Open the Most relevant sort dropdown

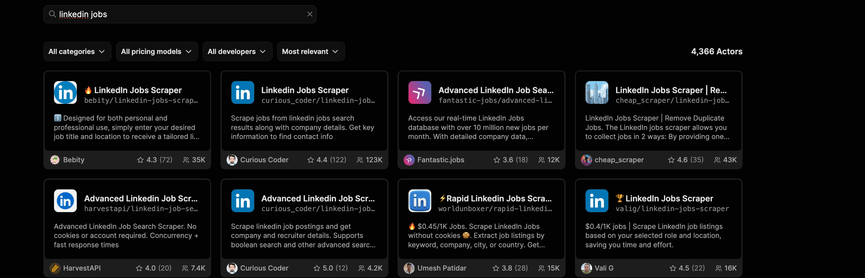[310, 51]
